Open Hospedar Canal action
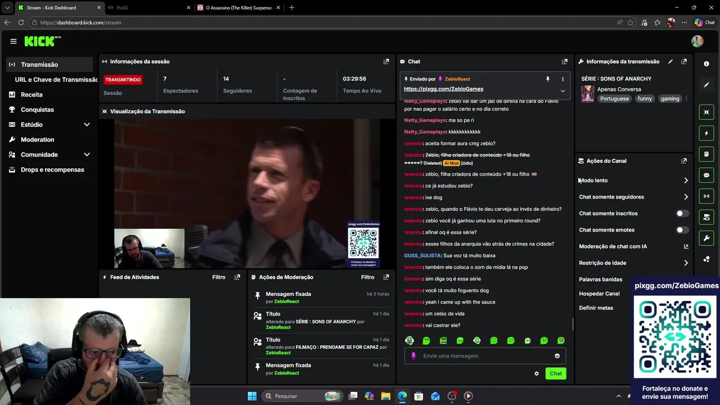Viewport: 720px width, 405px height. click(599, 294)
